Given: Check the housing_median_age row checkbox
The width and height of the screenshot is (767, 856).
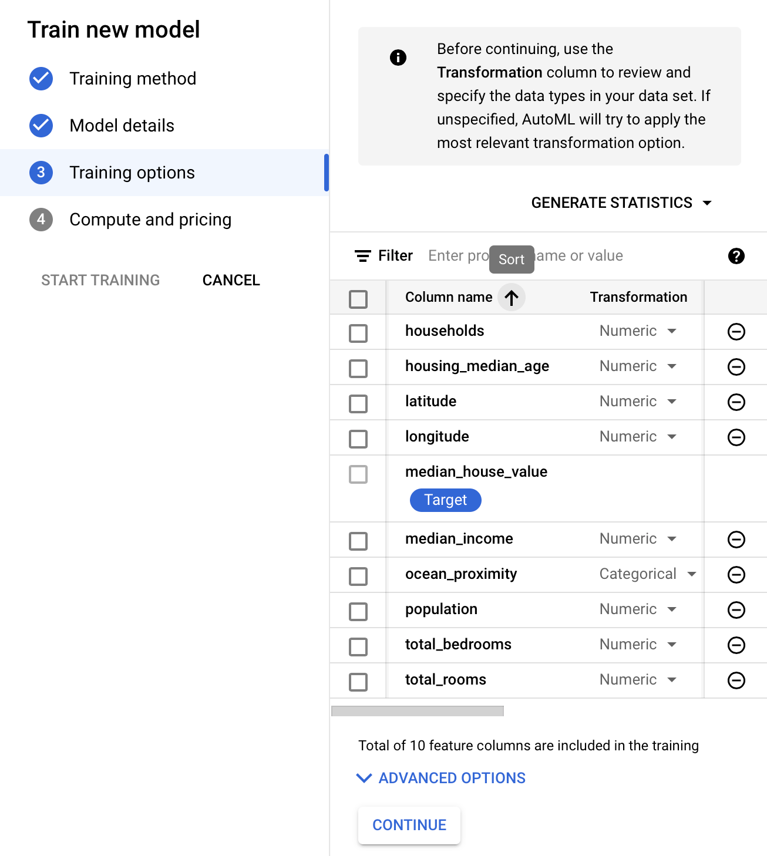Looking at the screenshot, I should click(358, 369).
